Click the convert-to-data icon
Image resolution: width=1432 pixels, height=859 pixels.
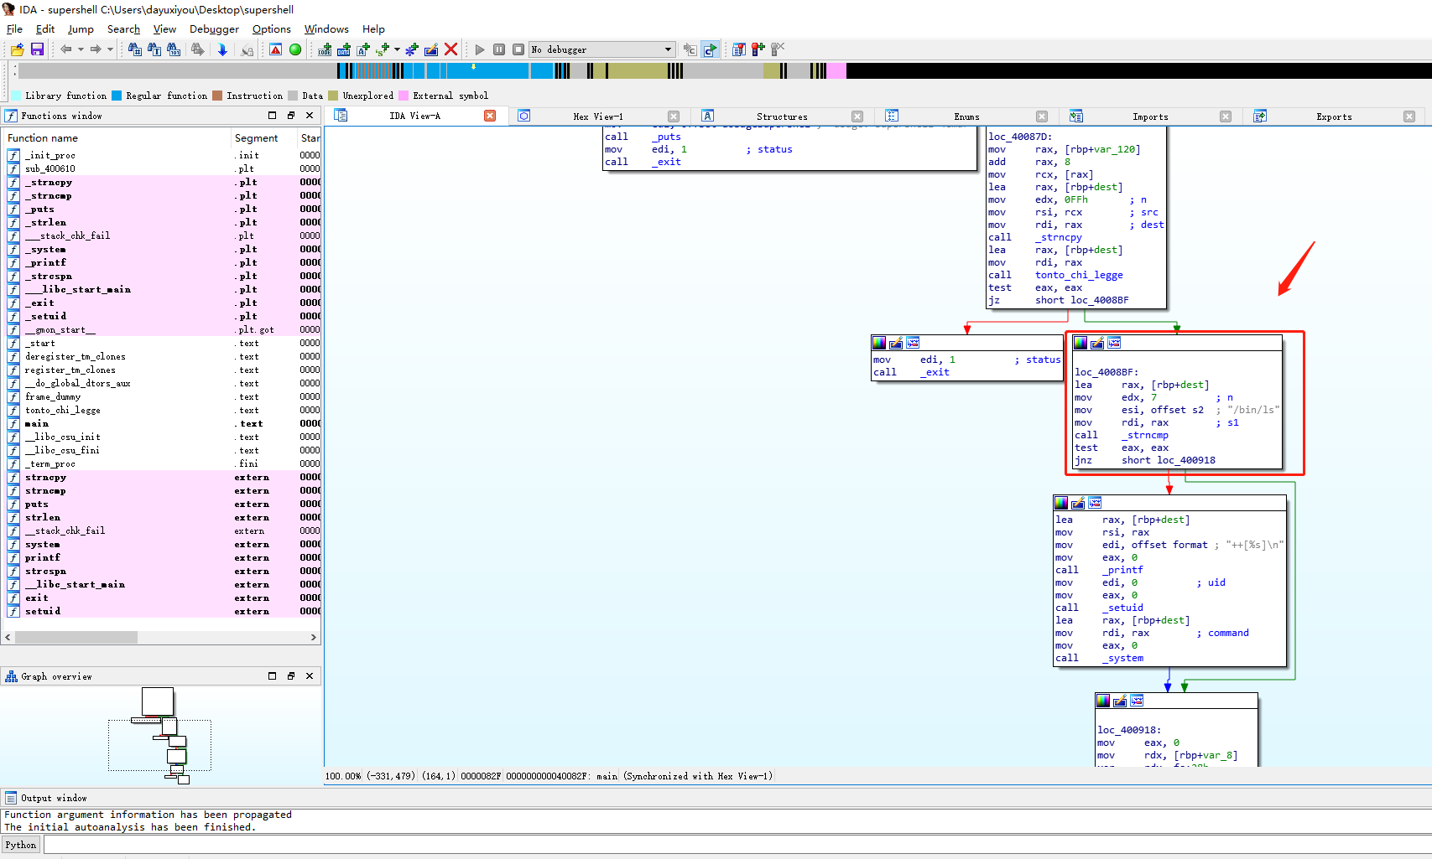(344, 49)
